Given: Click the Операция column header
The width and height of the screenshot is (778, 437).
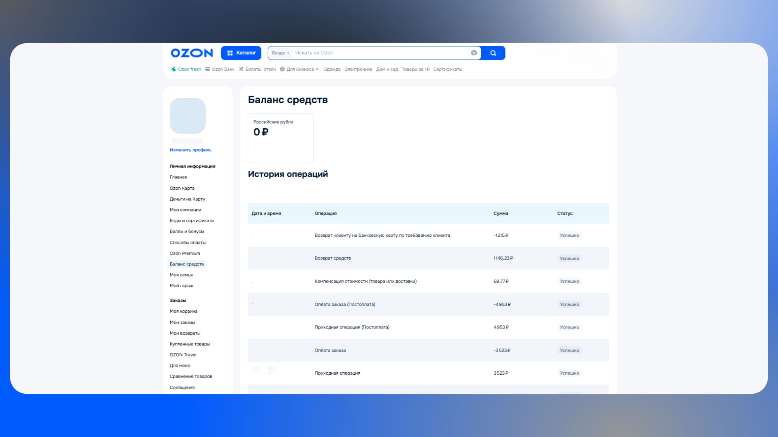Looking at the screenshot, I should coord(326,214).
